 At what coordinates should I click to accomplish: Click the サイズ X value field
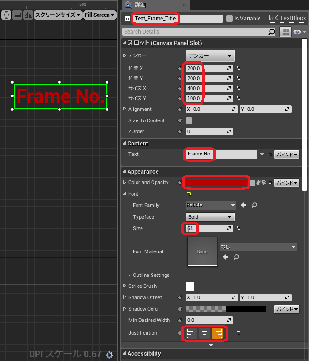209,88
